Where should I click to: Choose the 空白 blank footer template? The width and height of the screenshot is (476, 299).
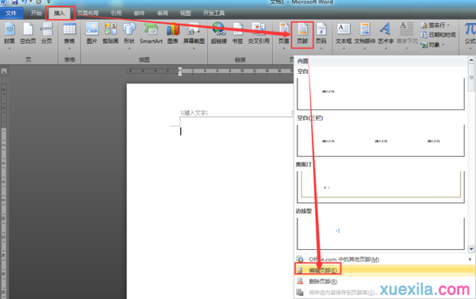click(381, 94)
